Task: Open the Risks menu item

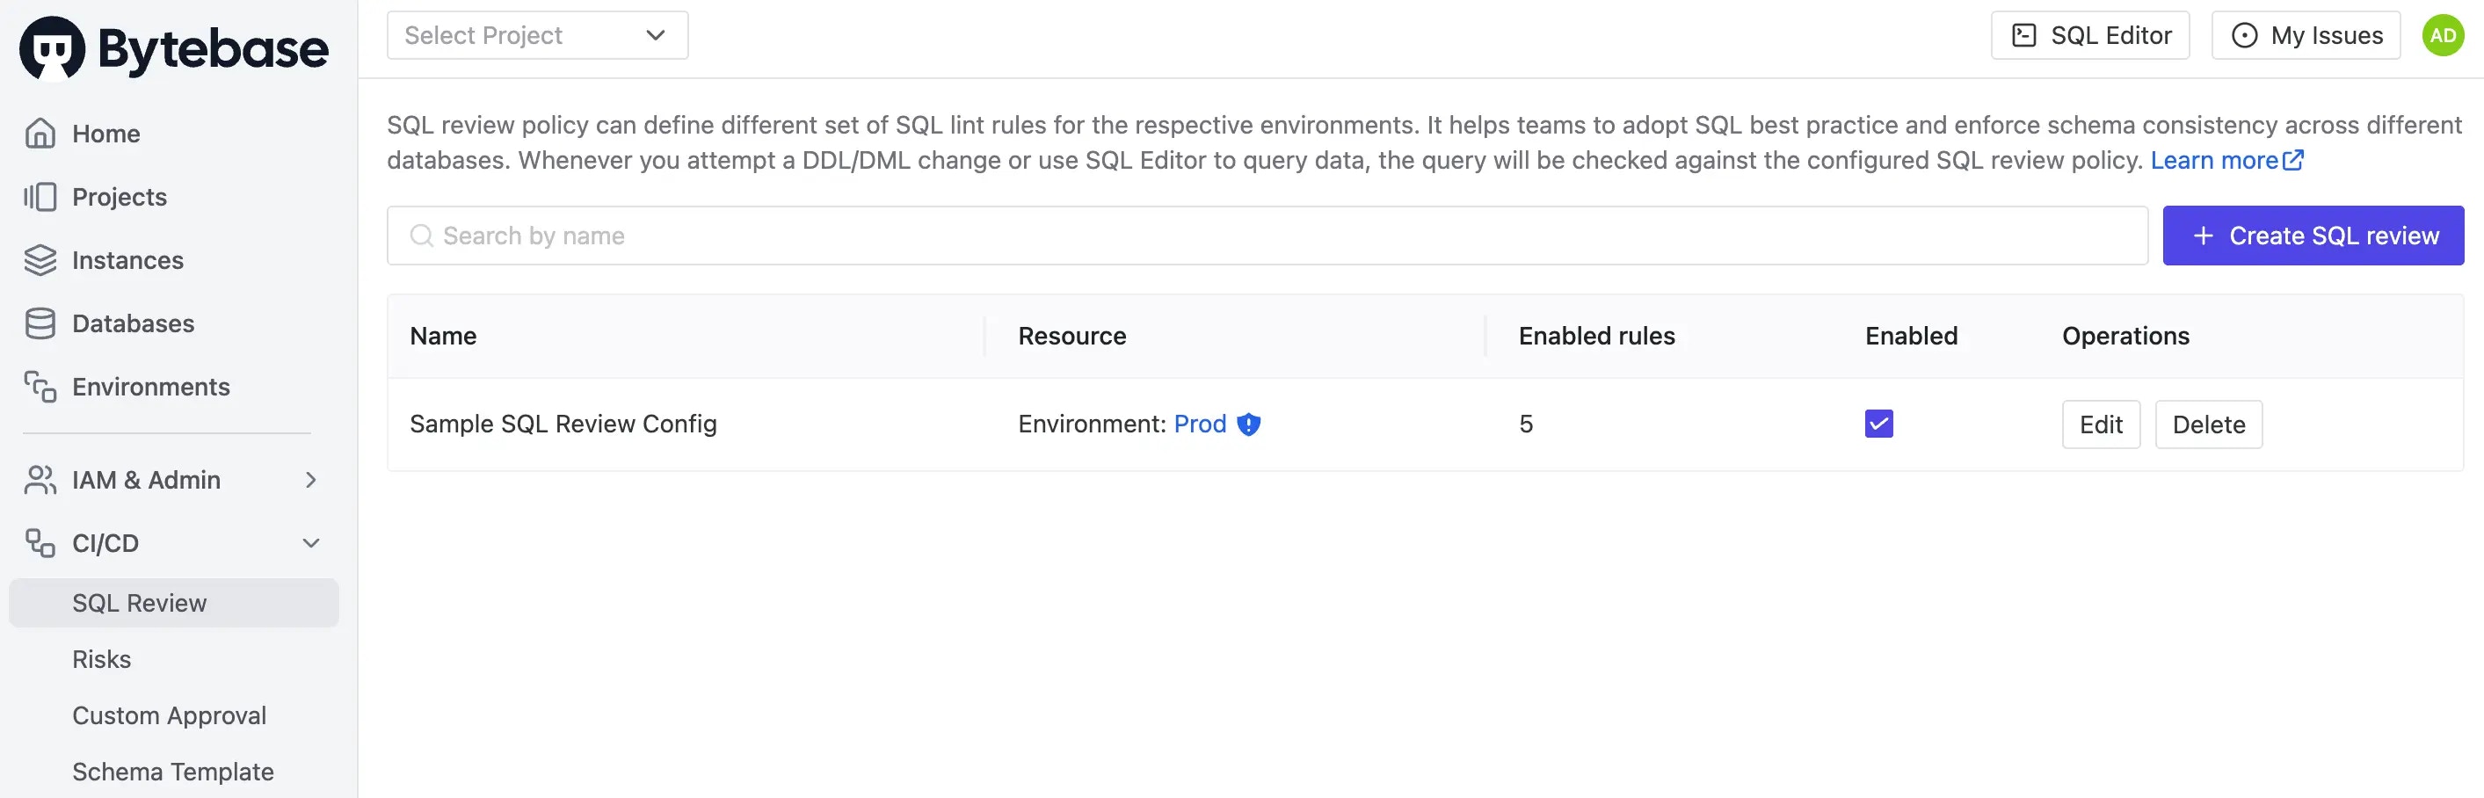Action: [x=101, y=658]
